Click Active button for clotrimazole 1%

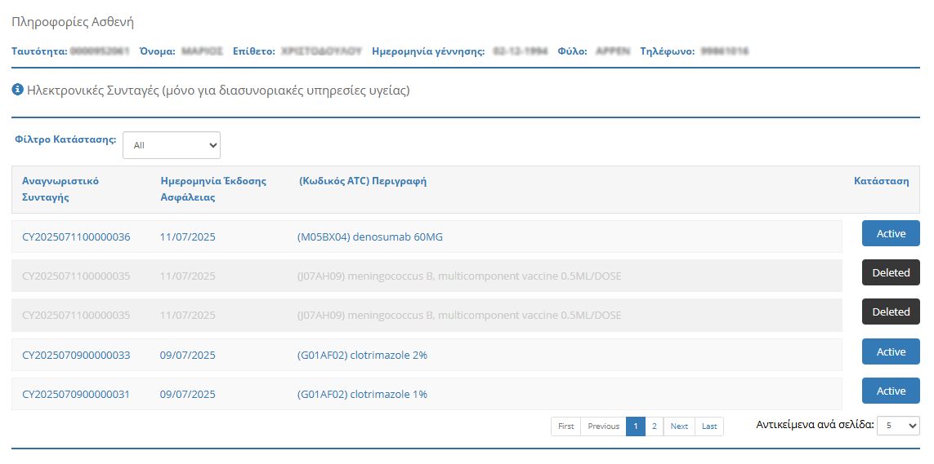891,391
